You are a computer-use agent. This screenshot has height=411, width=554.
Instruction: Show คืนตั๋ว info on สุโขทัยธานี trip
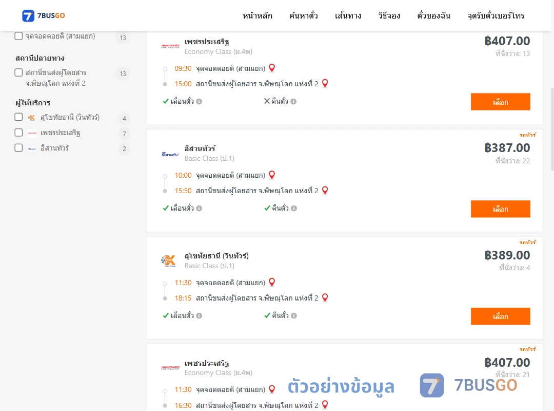(294, 316)
